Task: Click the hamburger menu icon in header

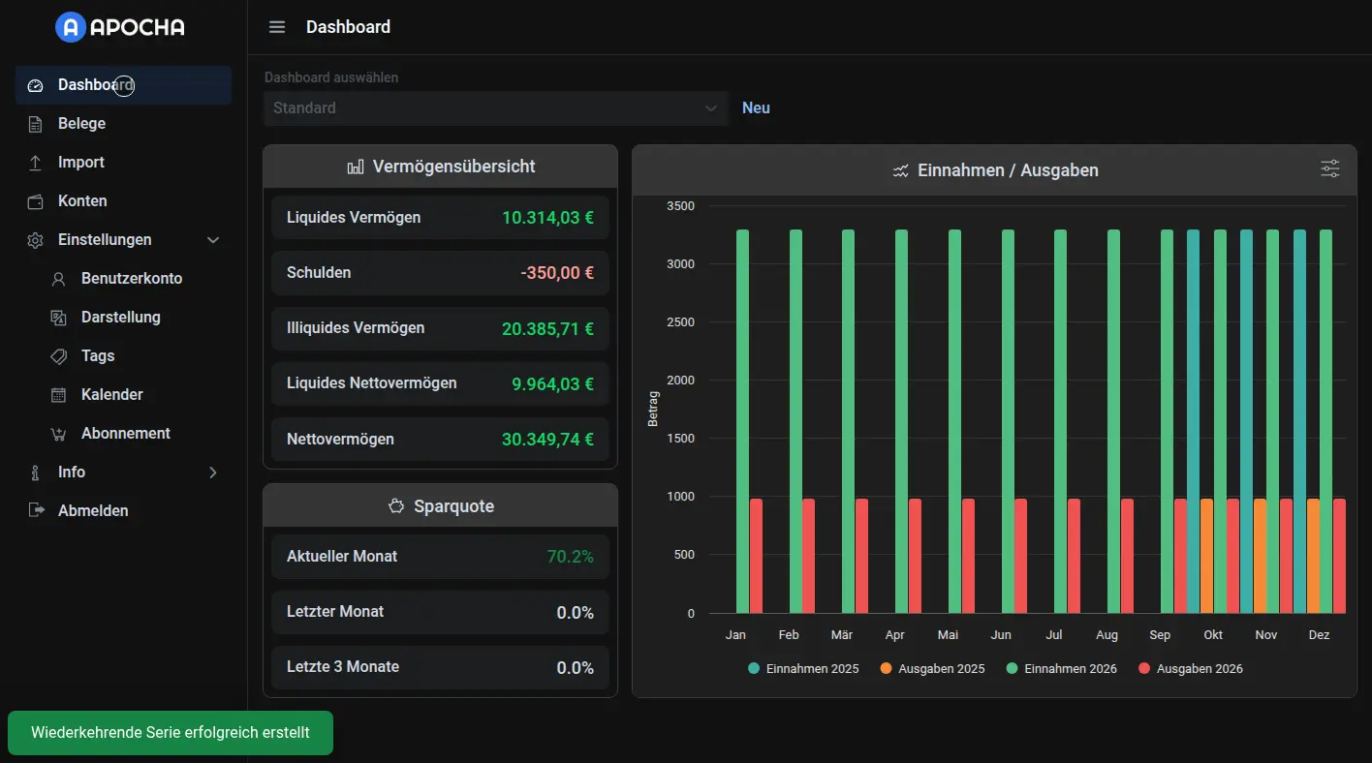Action: 277,27
